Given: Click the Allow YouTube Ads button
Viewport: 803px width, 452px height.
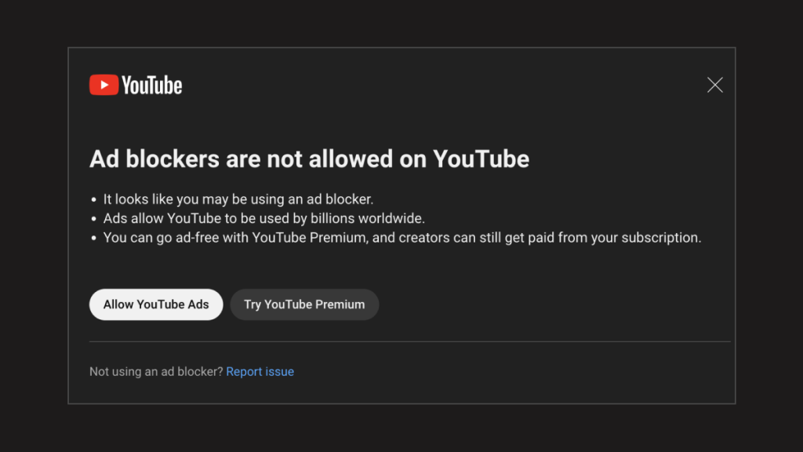Looking at the screenshot, I should tap(156, 304).
